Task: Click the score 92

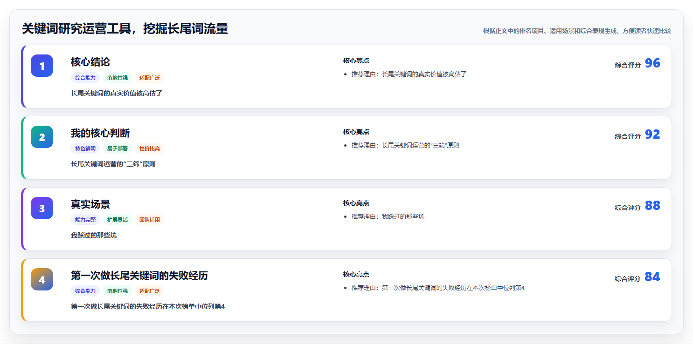Action: [x=652, y=135]
